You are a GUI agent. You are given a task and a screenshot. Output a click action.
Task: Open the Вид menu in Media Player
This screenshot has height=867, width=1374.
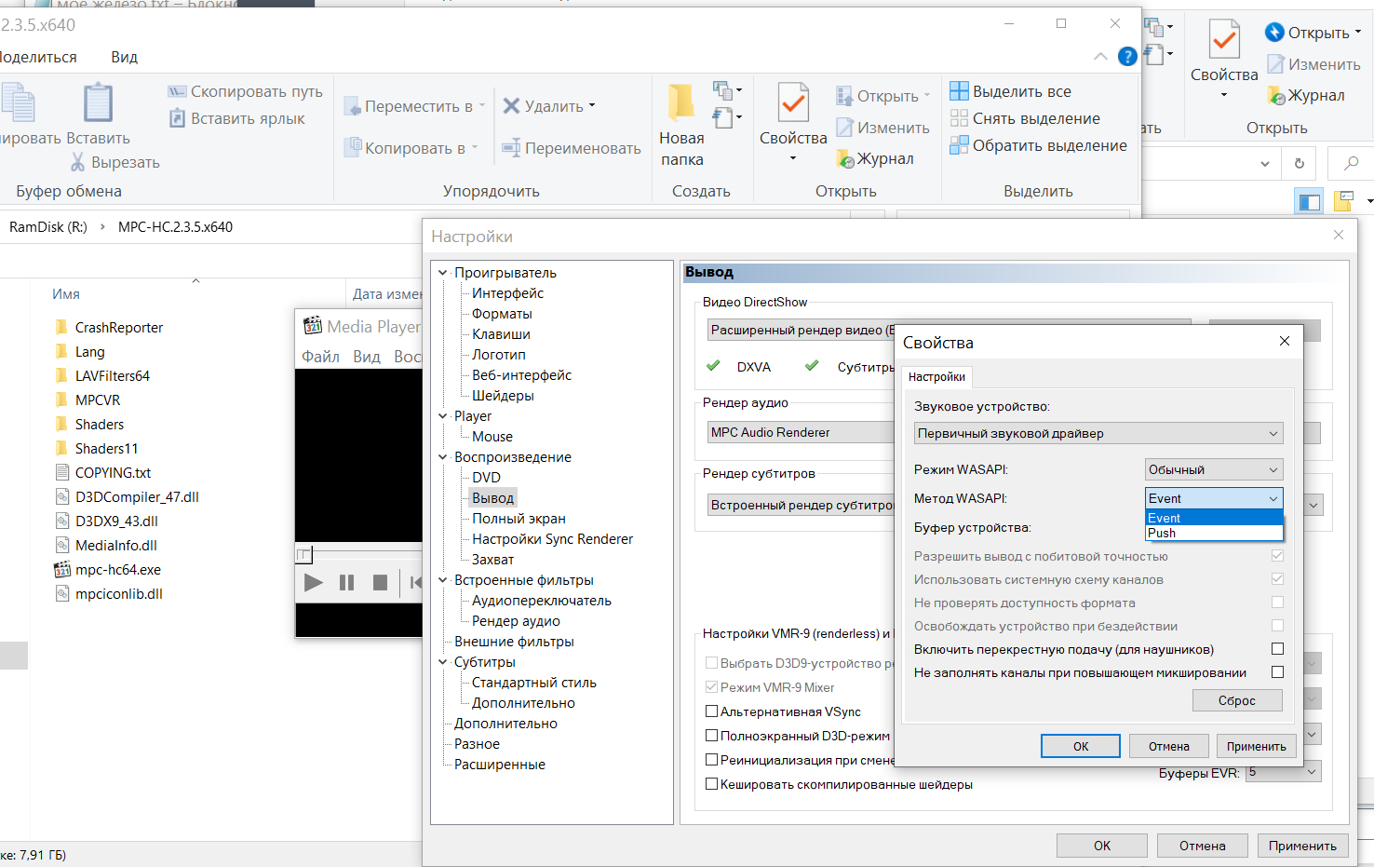coord(367,357)
